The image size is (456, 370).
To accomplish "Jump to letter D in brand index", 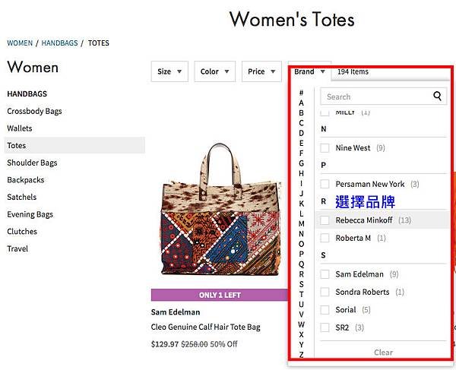I will coord(301,133).
